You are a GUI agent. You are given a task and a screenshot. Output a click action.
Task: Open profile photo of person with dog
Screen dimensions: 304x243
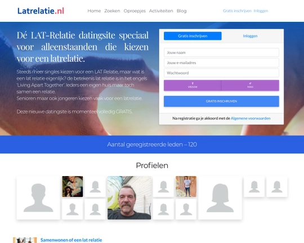(x=73, y=186)
